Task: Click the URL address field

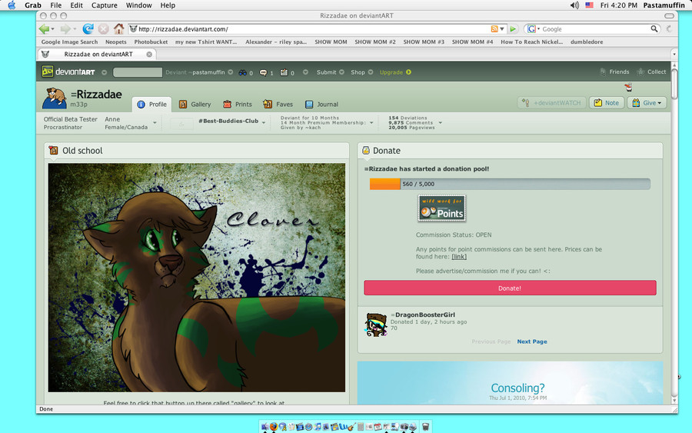Action: [x=314, y=29]
